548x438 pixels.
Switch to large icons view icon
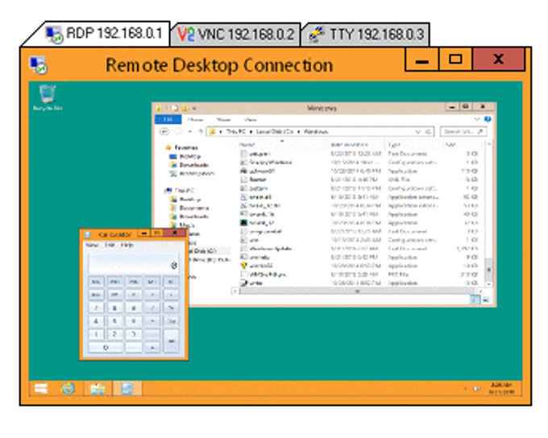[x=486, y=300]
